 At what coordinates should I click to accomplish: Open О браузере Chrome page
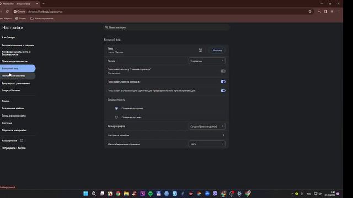(x=14, y=148)
